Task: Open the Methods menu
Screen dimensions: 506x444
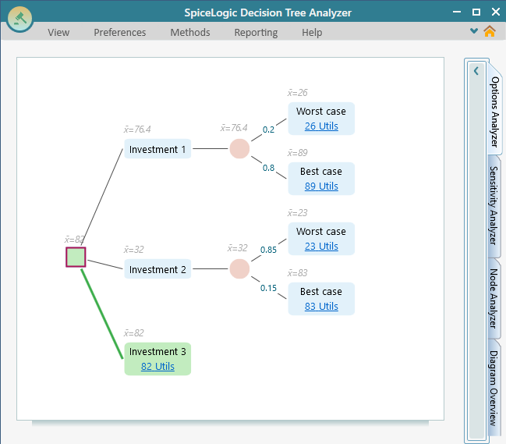Action: point(190,32)
